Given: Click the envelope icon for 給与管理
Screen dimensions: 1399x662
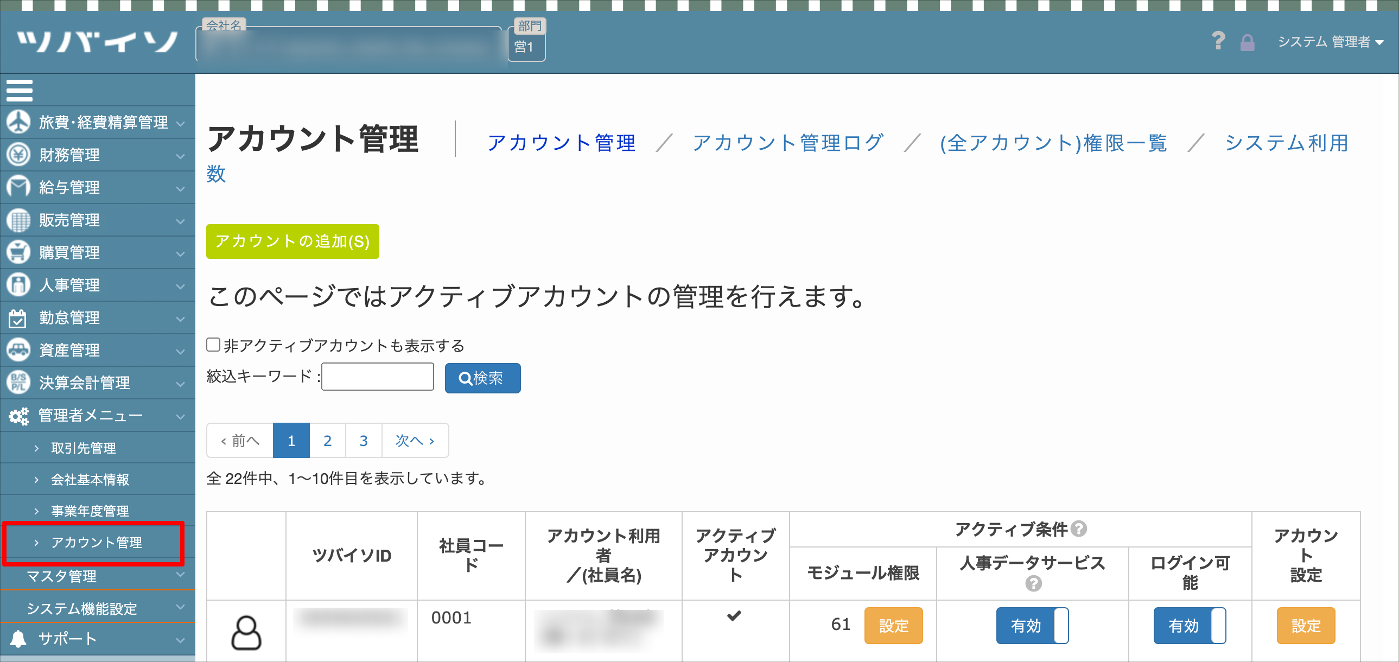Looking at the screenshot, I should coord(18,187).
